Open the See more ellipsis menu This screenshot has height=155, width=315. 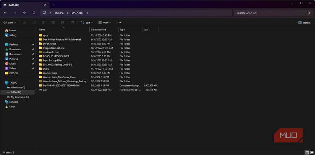tap(119, 22)
